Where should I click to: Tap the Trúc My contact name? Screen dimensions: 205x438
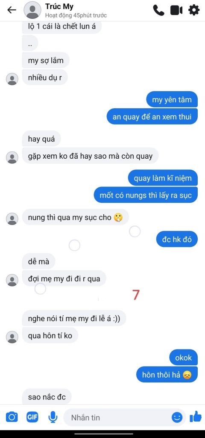(59, 6)
